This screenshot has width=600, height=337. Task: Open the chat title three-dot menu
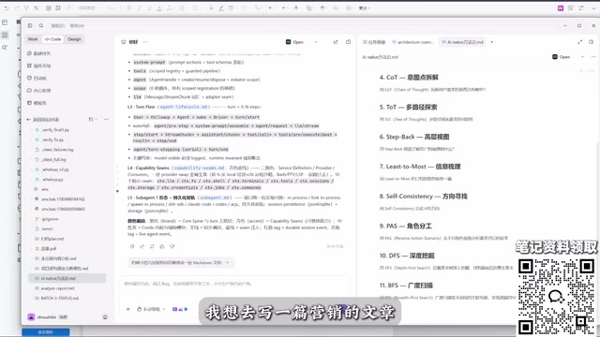pyautogui.click(x=144, y=42)
